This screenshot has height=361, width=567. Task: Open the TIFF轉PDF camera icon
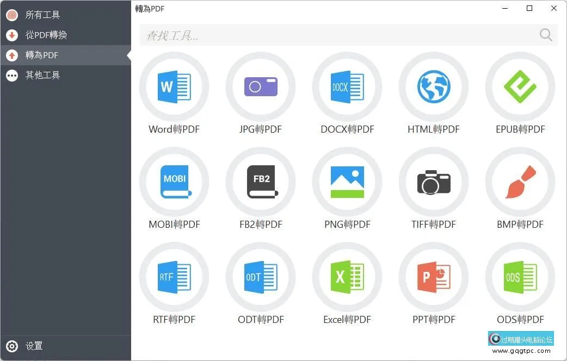(434, 182)
